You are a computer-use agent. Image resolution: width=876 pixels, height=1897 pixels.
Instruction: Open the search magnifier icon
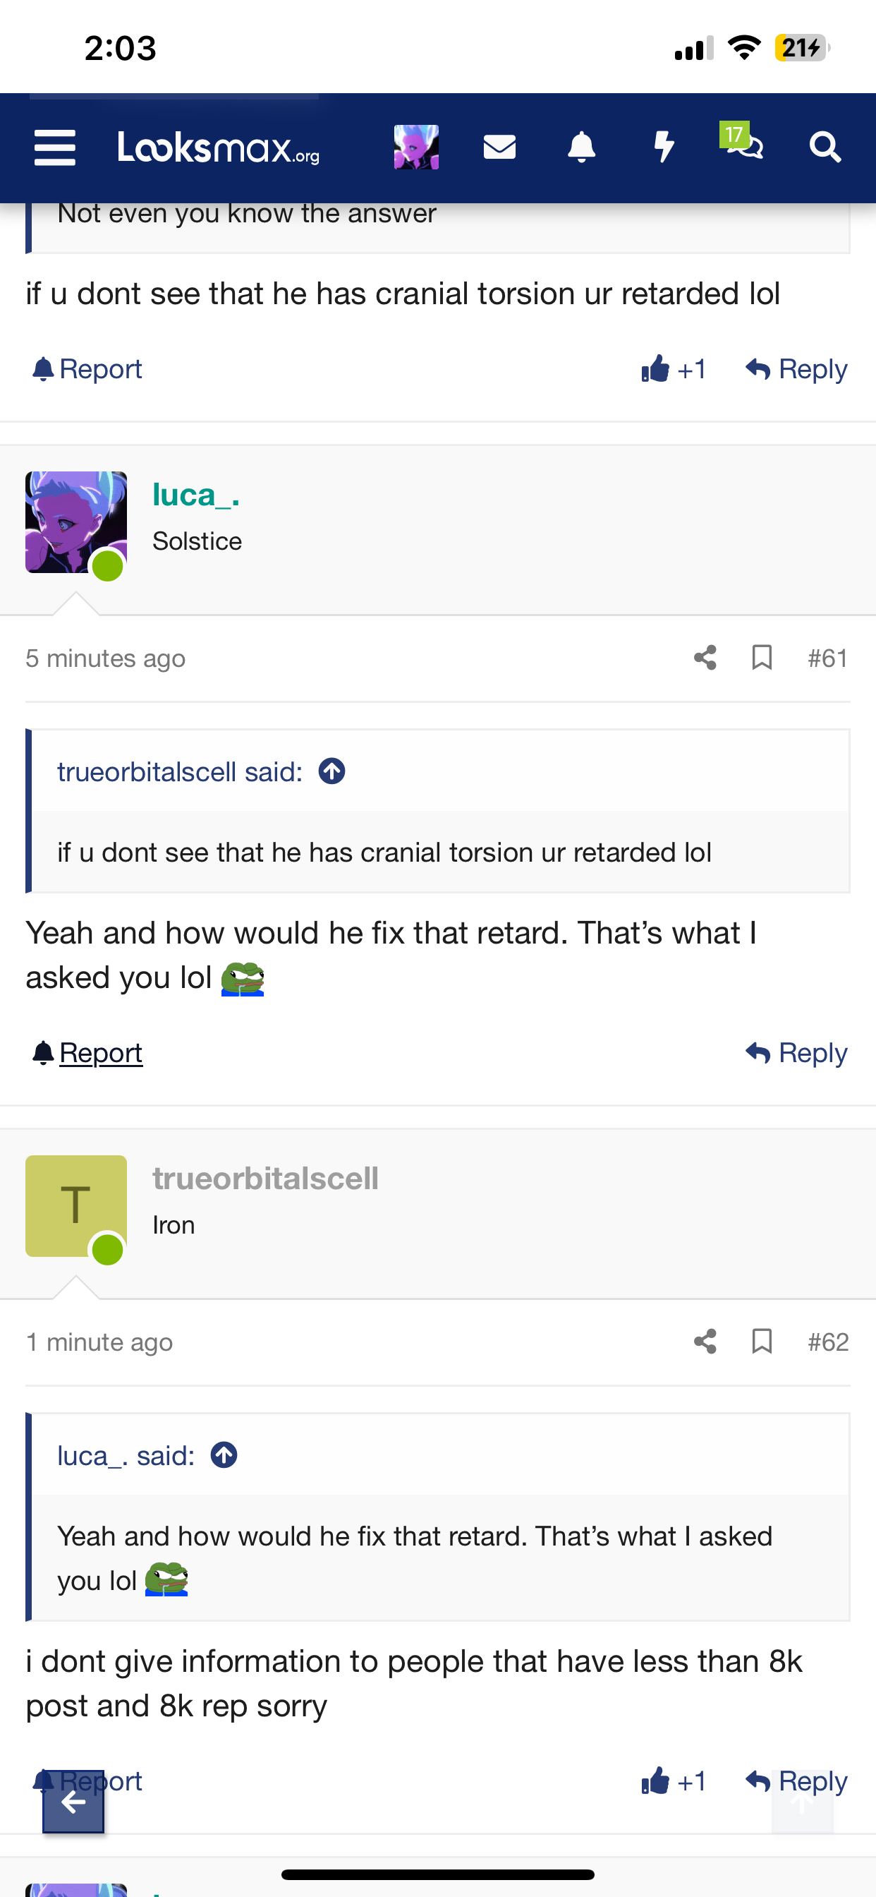825,147
